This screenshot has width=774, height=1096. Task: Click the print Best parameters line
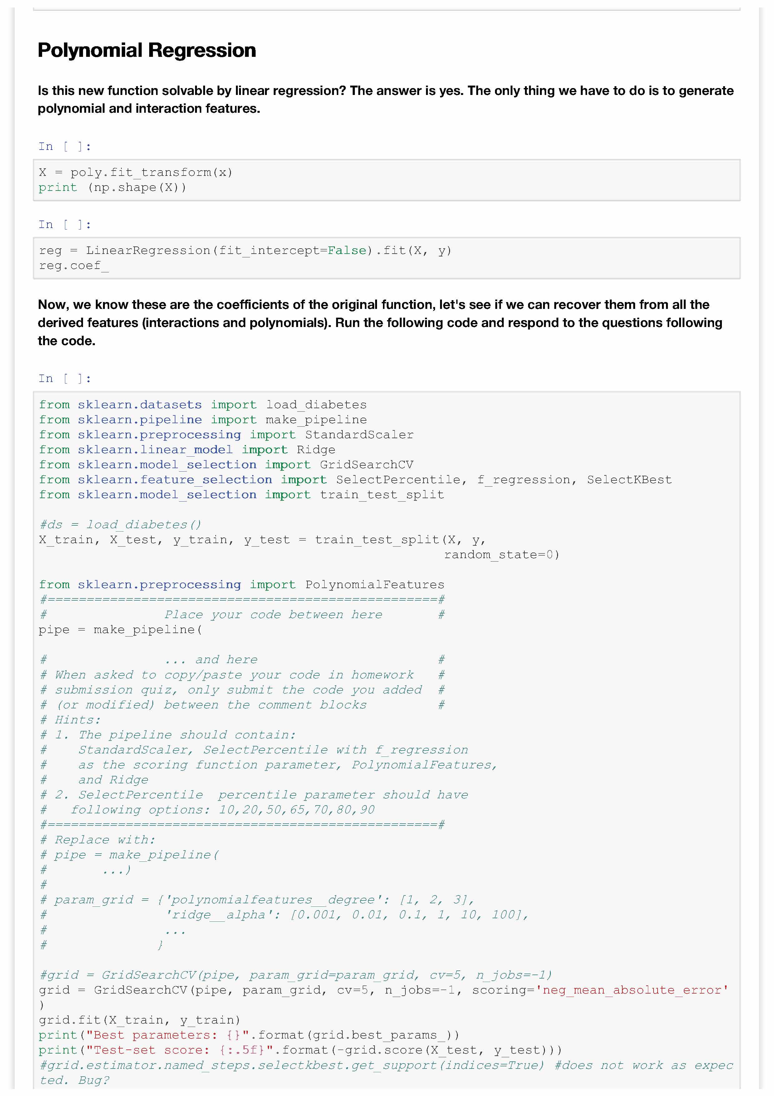click(249, 1035)
